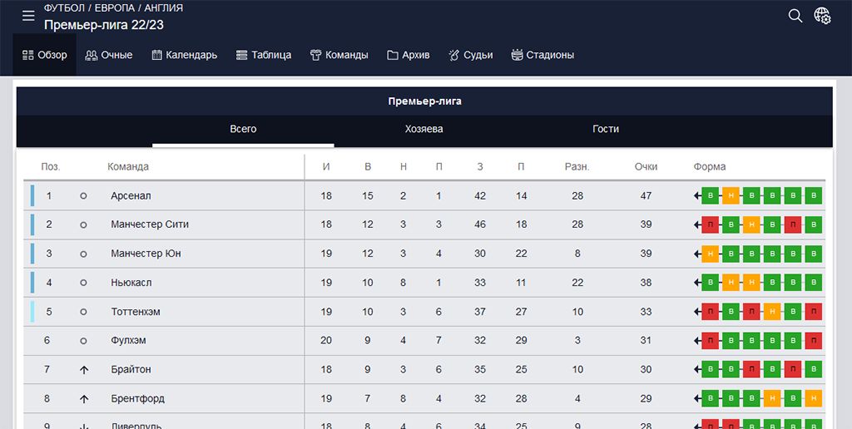This screenshot has height=429, width=852.
Task: Open the Очные head-to-head section
Action: (x=109, y=55)
